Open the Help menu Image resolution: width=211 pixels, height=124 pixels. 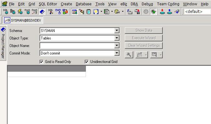pyautogui.click(x=204, y=4)
